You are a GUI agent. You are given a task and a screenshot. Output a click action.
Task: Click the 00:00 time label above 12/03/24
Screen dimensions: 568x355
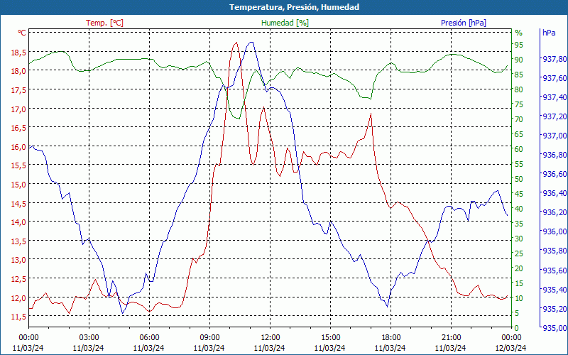click(x=511, y=338)
